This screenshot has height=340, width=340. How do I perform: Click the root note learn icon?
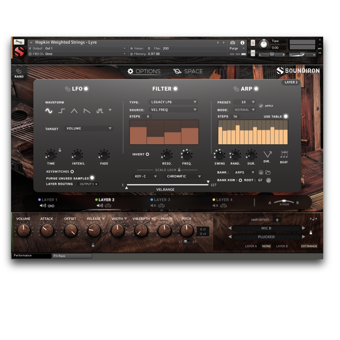click(268, 180)
